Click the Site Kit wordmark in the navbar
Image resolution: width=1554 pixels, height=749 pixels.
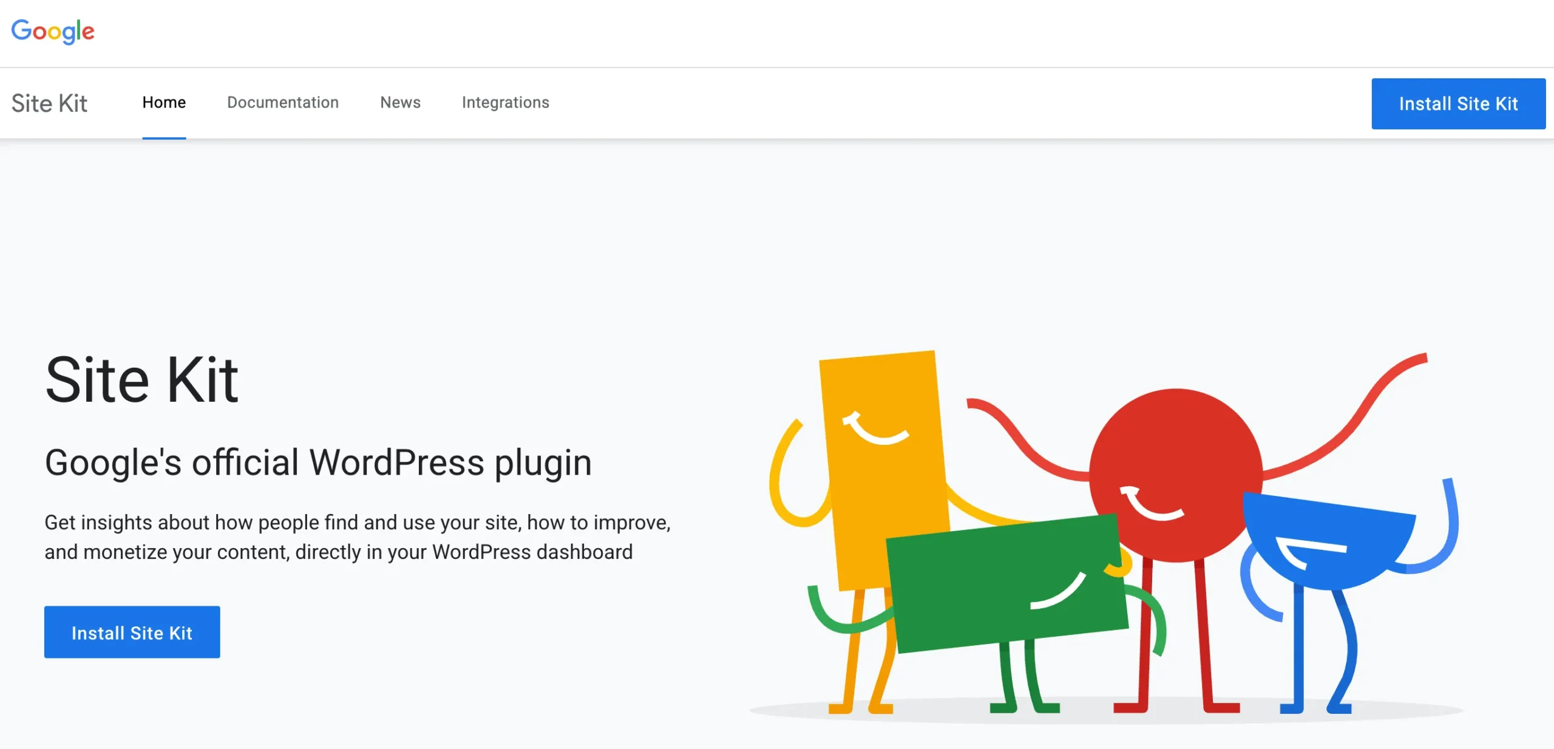[x=49, y=103]
